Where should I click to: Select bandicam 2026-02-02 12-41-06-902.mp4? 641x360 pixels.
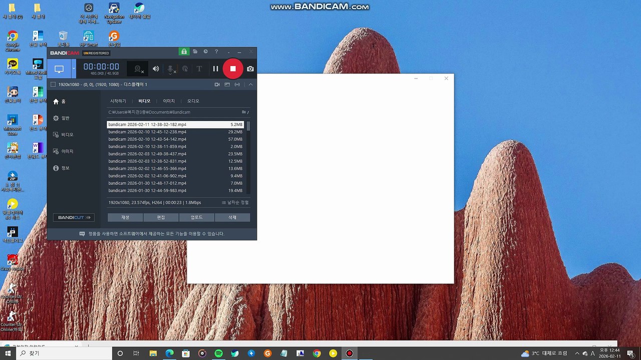click(x=176, y=176)
